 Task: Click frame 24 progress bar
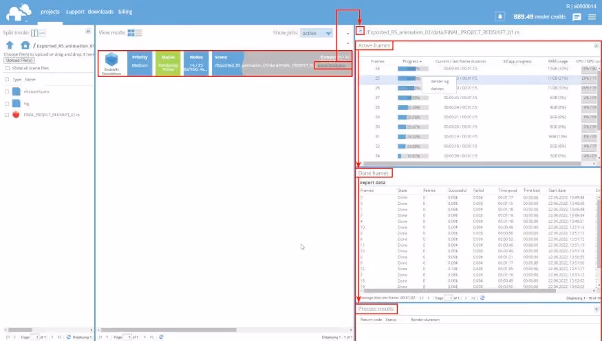pyautogui.click(x=413, y=69)
